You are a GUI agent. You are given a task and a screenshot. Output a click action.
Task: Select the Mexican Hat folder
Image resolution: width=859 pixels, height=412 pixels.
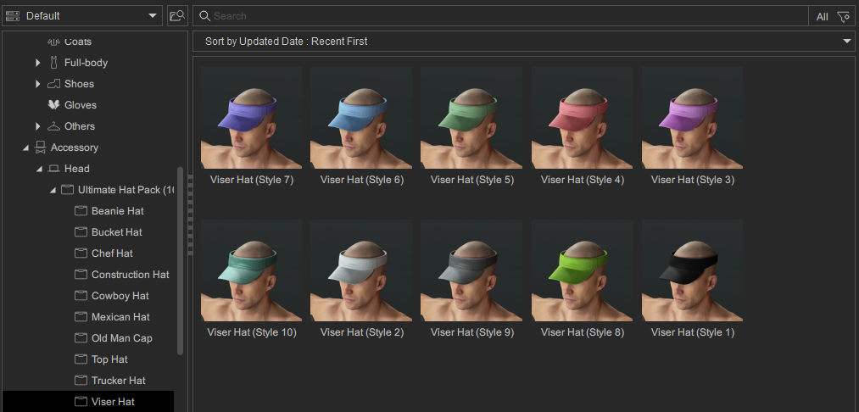coord(120,317)
